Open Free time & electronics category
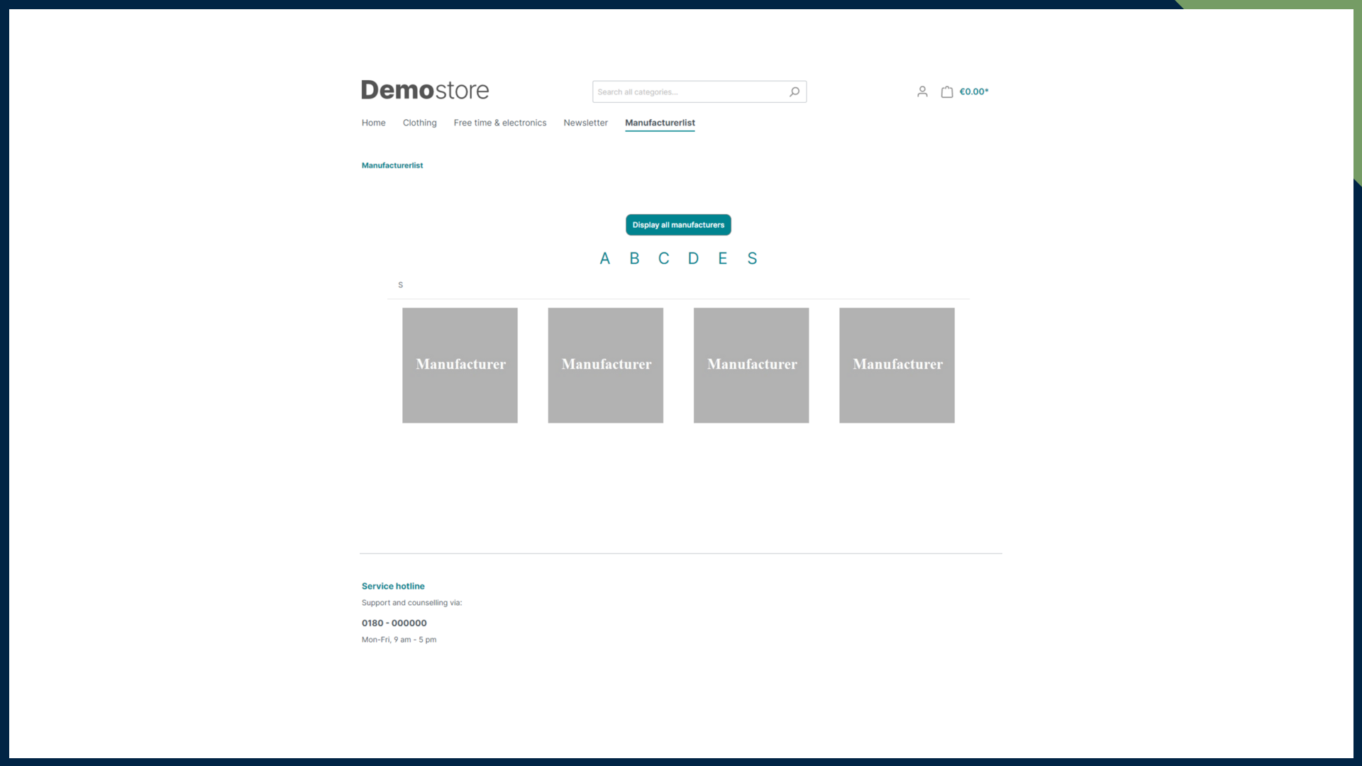1362x766 pixels. [499, 123]
